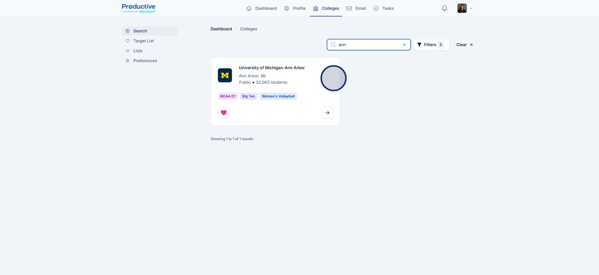Click the user avatar photo
The image size is (599, 275).
pos(462,8)
